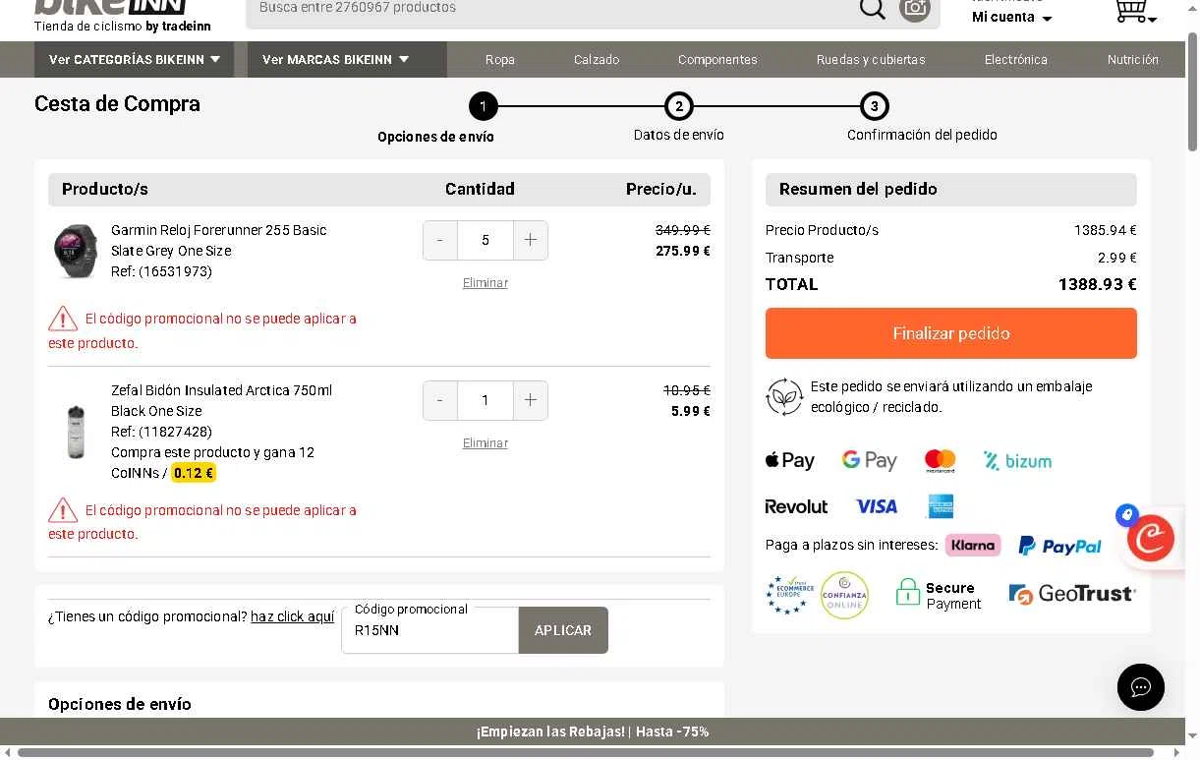Image resolution: width=1200 pixels, height=760 pixels.
Task: Click the PayPal logo
Action: [1059, 546]
